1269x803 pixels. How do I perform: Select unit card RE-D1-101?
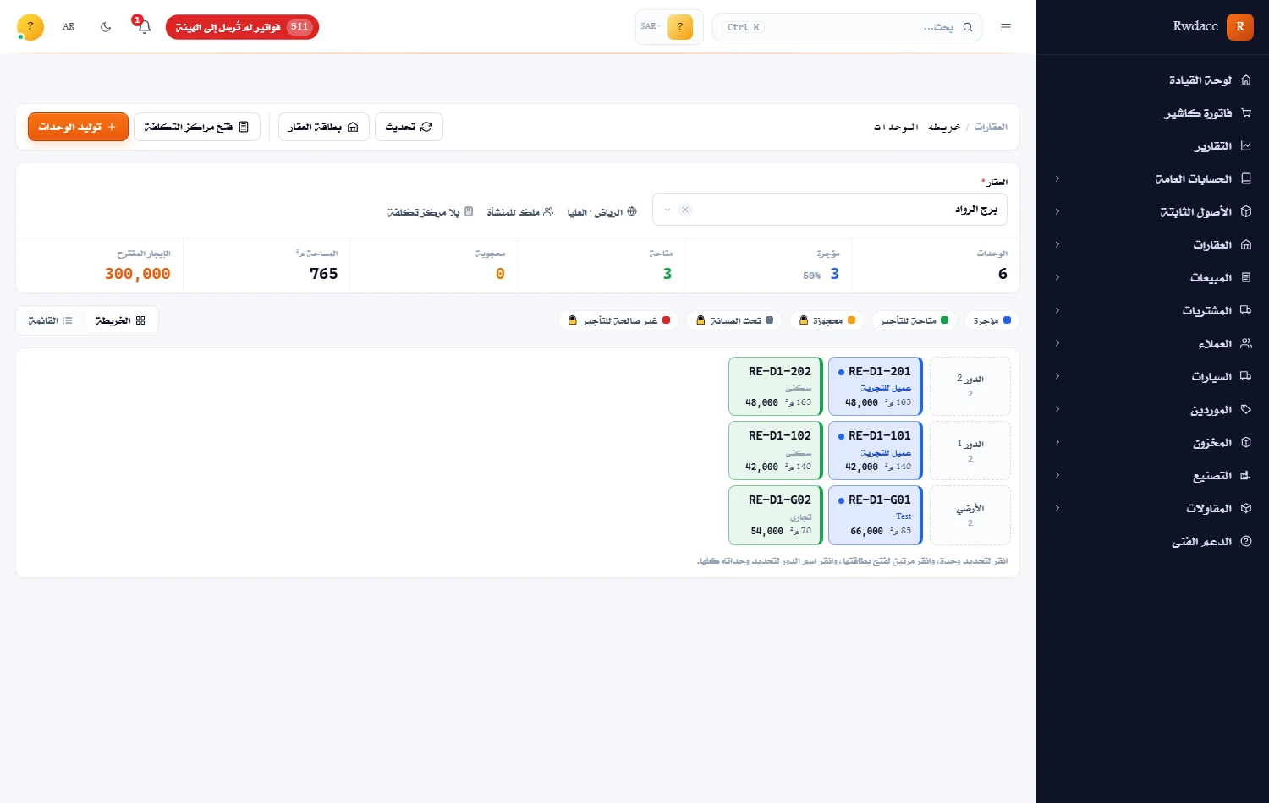click(x=875, y=451)
